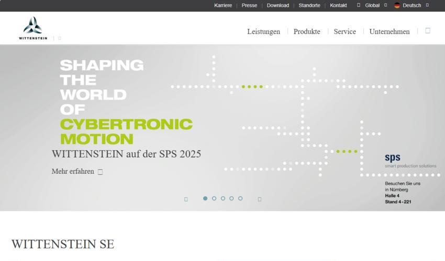
Task: Open the Karriere link in the top bar
Action: click(x=223, y=5)
